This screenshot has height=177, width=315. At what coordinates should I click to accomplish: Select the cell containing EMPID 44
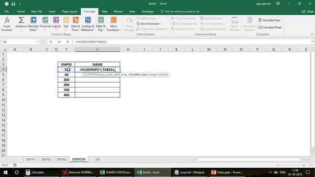coord(66,75)
